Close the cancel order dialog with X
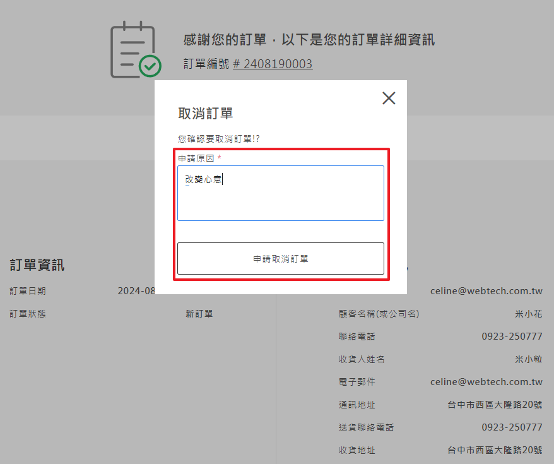Viewport: 554px width, 464px height. coord(389,98)
